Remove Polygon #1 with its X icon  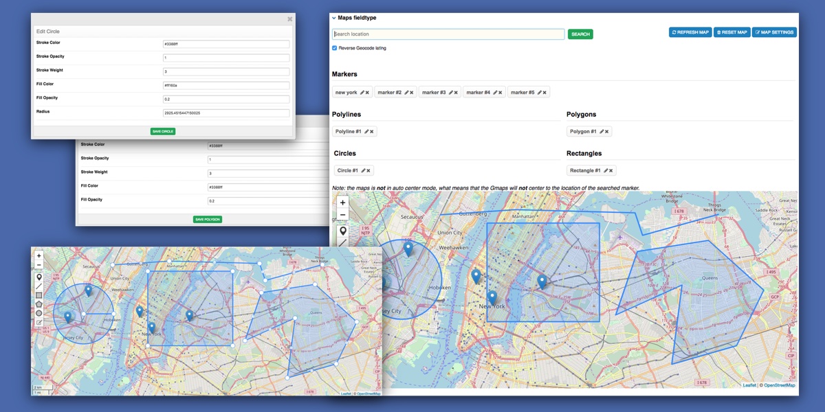(607, 132)
